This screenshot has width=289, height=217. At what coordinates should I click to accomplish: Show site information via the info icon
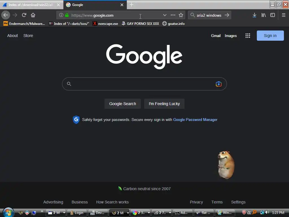point(61,15)
